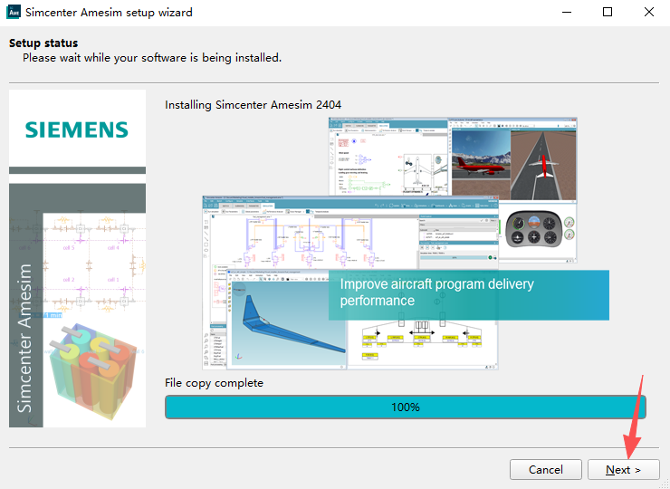670x489 pixels.
Task: Click the SIEMENS logo
Action: pyautogui.click(x=77, y=129)
